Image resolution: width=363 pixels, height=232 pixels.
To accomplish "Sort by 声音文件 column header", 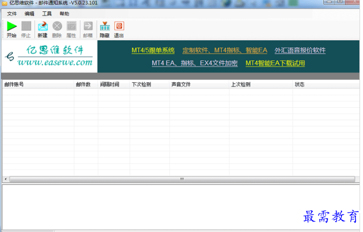I will [200, 84].
